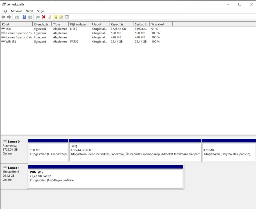The image size is (256, 209).
Task: Select the 100 MB EFI partition block
Action: click(48, 150)
